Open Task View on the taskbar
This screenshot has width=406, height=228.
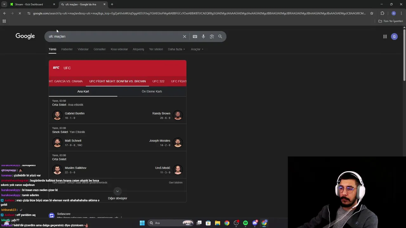click(199, 223)
